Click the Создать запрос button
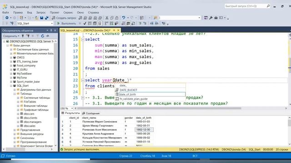 [x=64, y=18]
